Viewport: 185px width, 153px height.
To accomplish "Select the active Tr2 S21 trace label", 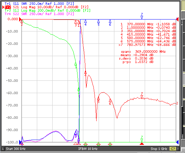I will tap(46, 7).
